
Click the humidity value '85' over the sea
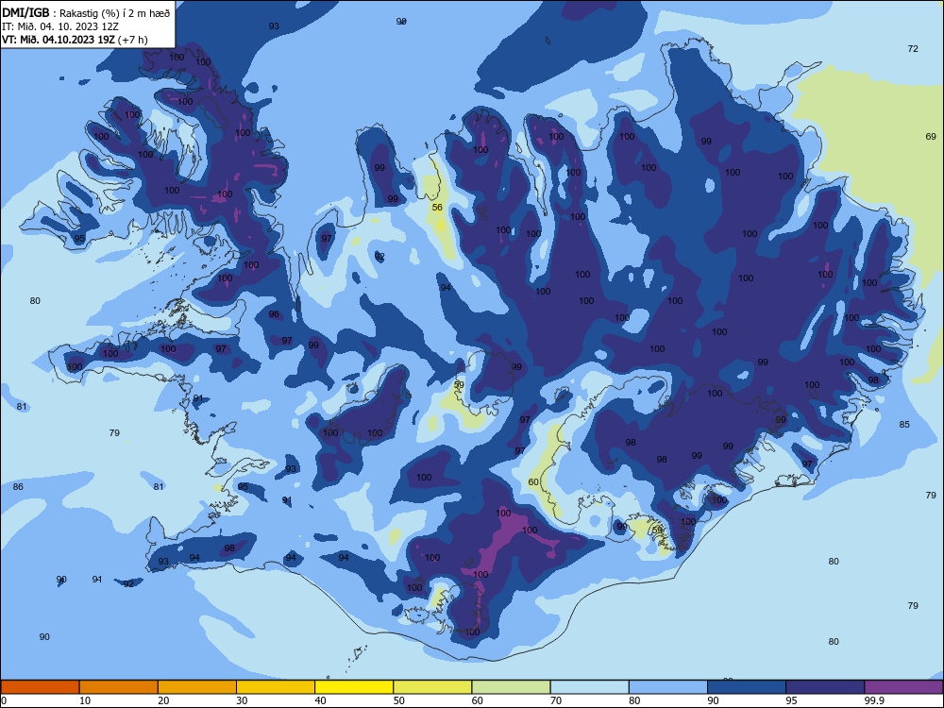tap(904, 425)
